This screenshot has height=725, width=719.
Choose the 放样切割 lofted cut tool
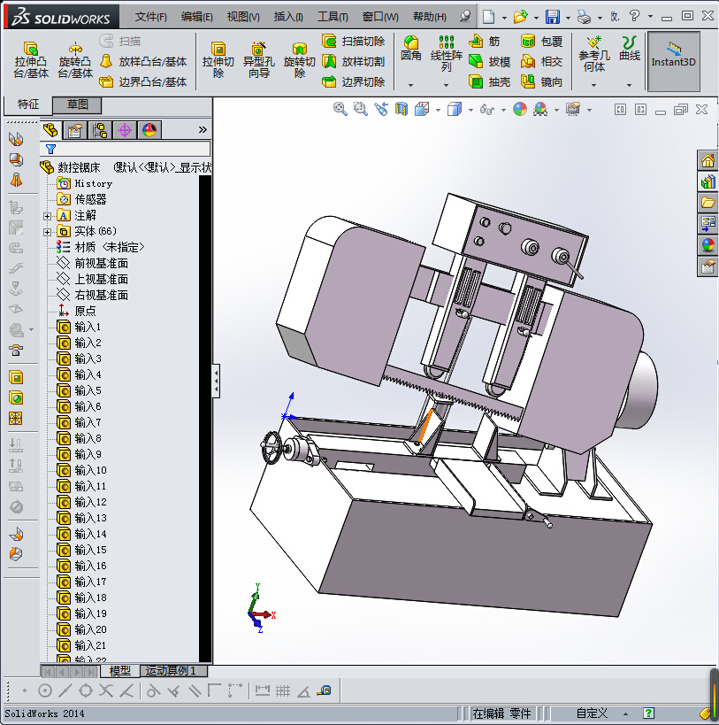(x=354, y=61)
